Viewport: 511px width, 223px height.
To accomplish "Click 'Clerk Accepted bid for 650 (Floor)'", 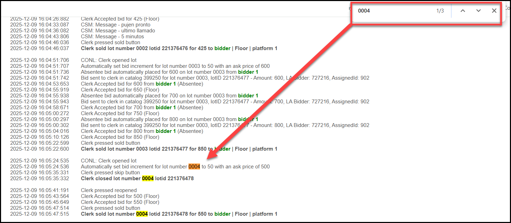I will click(x=120, y=90).
